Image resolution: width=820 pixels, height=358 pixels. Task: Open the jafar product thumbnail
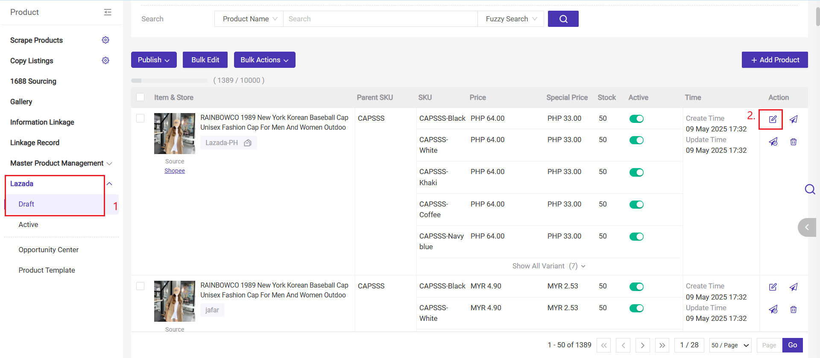tap(175, 301)
